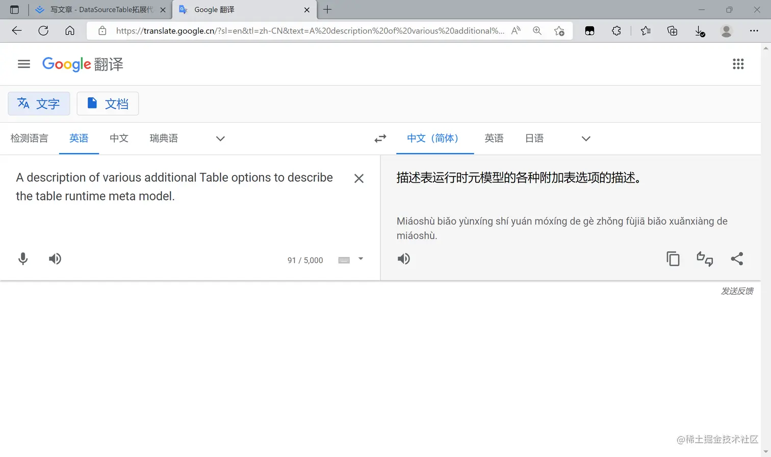Select 英语 as target language
771x457 pixels.
pyautogui.click(x=494, y=138)
